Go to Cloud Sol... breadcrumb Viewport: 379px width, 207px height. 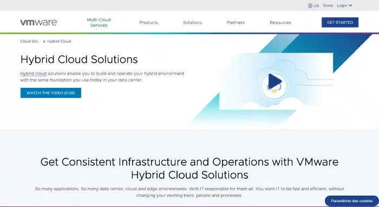pyautogui.click(x=30, y=41)
